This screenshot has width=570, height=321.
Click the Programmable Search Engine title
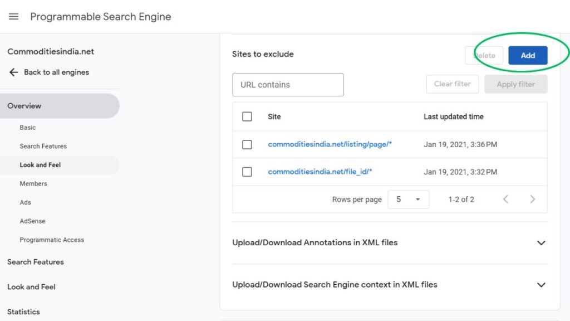[100, 17]
